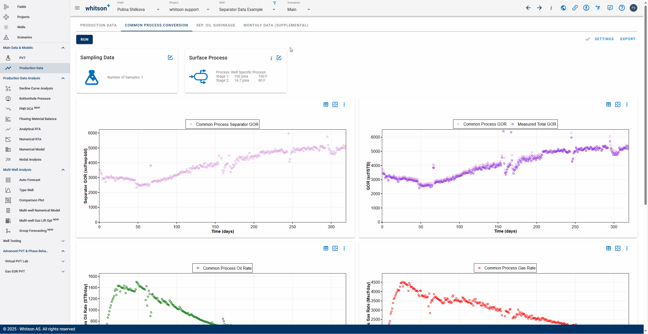Open the three-dot menu of the Oil Rate chart
Viewport: 648px width, 334px height.
point(344,248)
